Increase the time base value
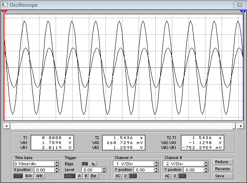The width and height of the screenshot is (247, 183). tap(57, 162)
